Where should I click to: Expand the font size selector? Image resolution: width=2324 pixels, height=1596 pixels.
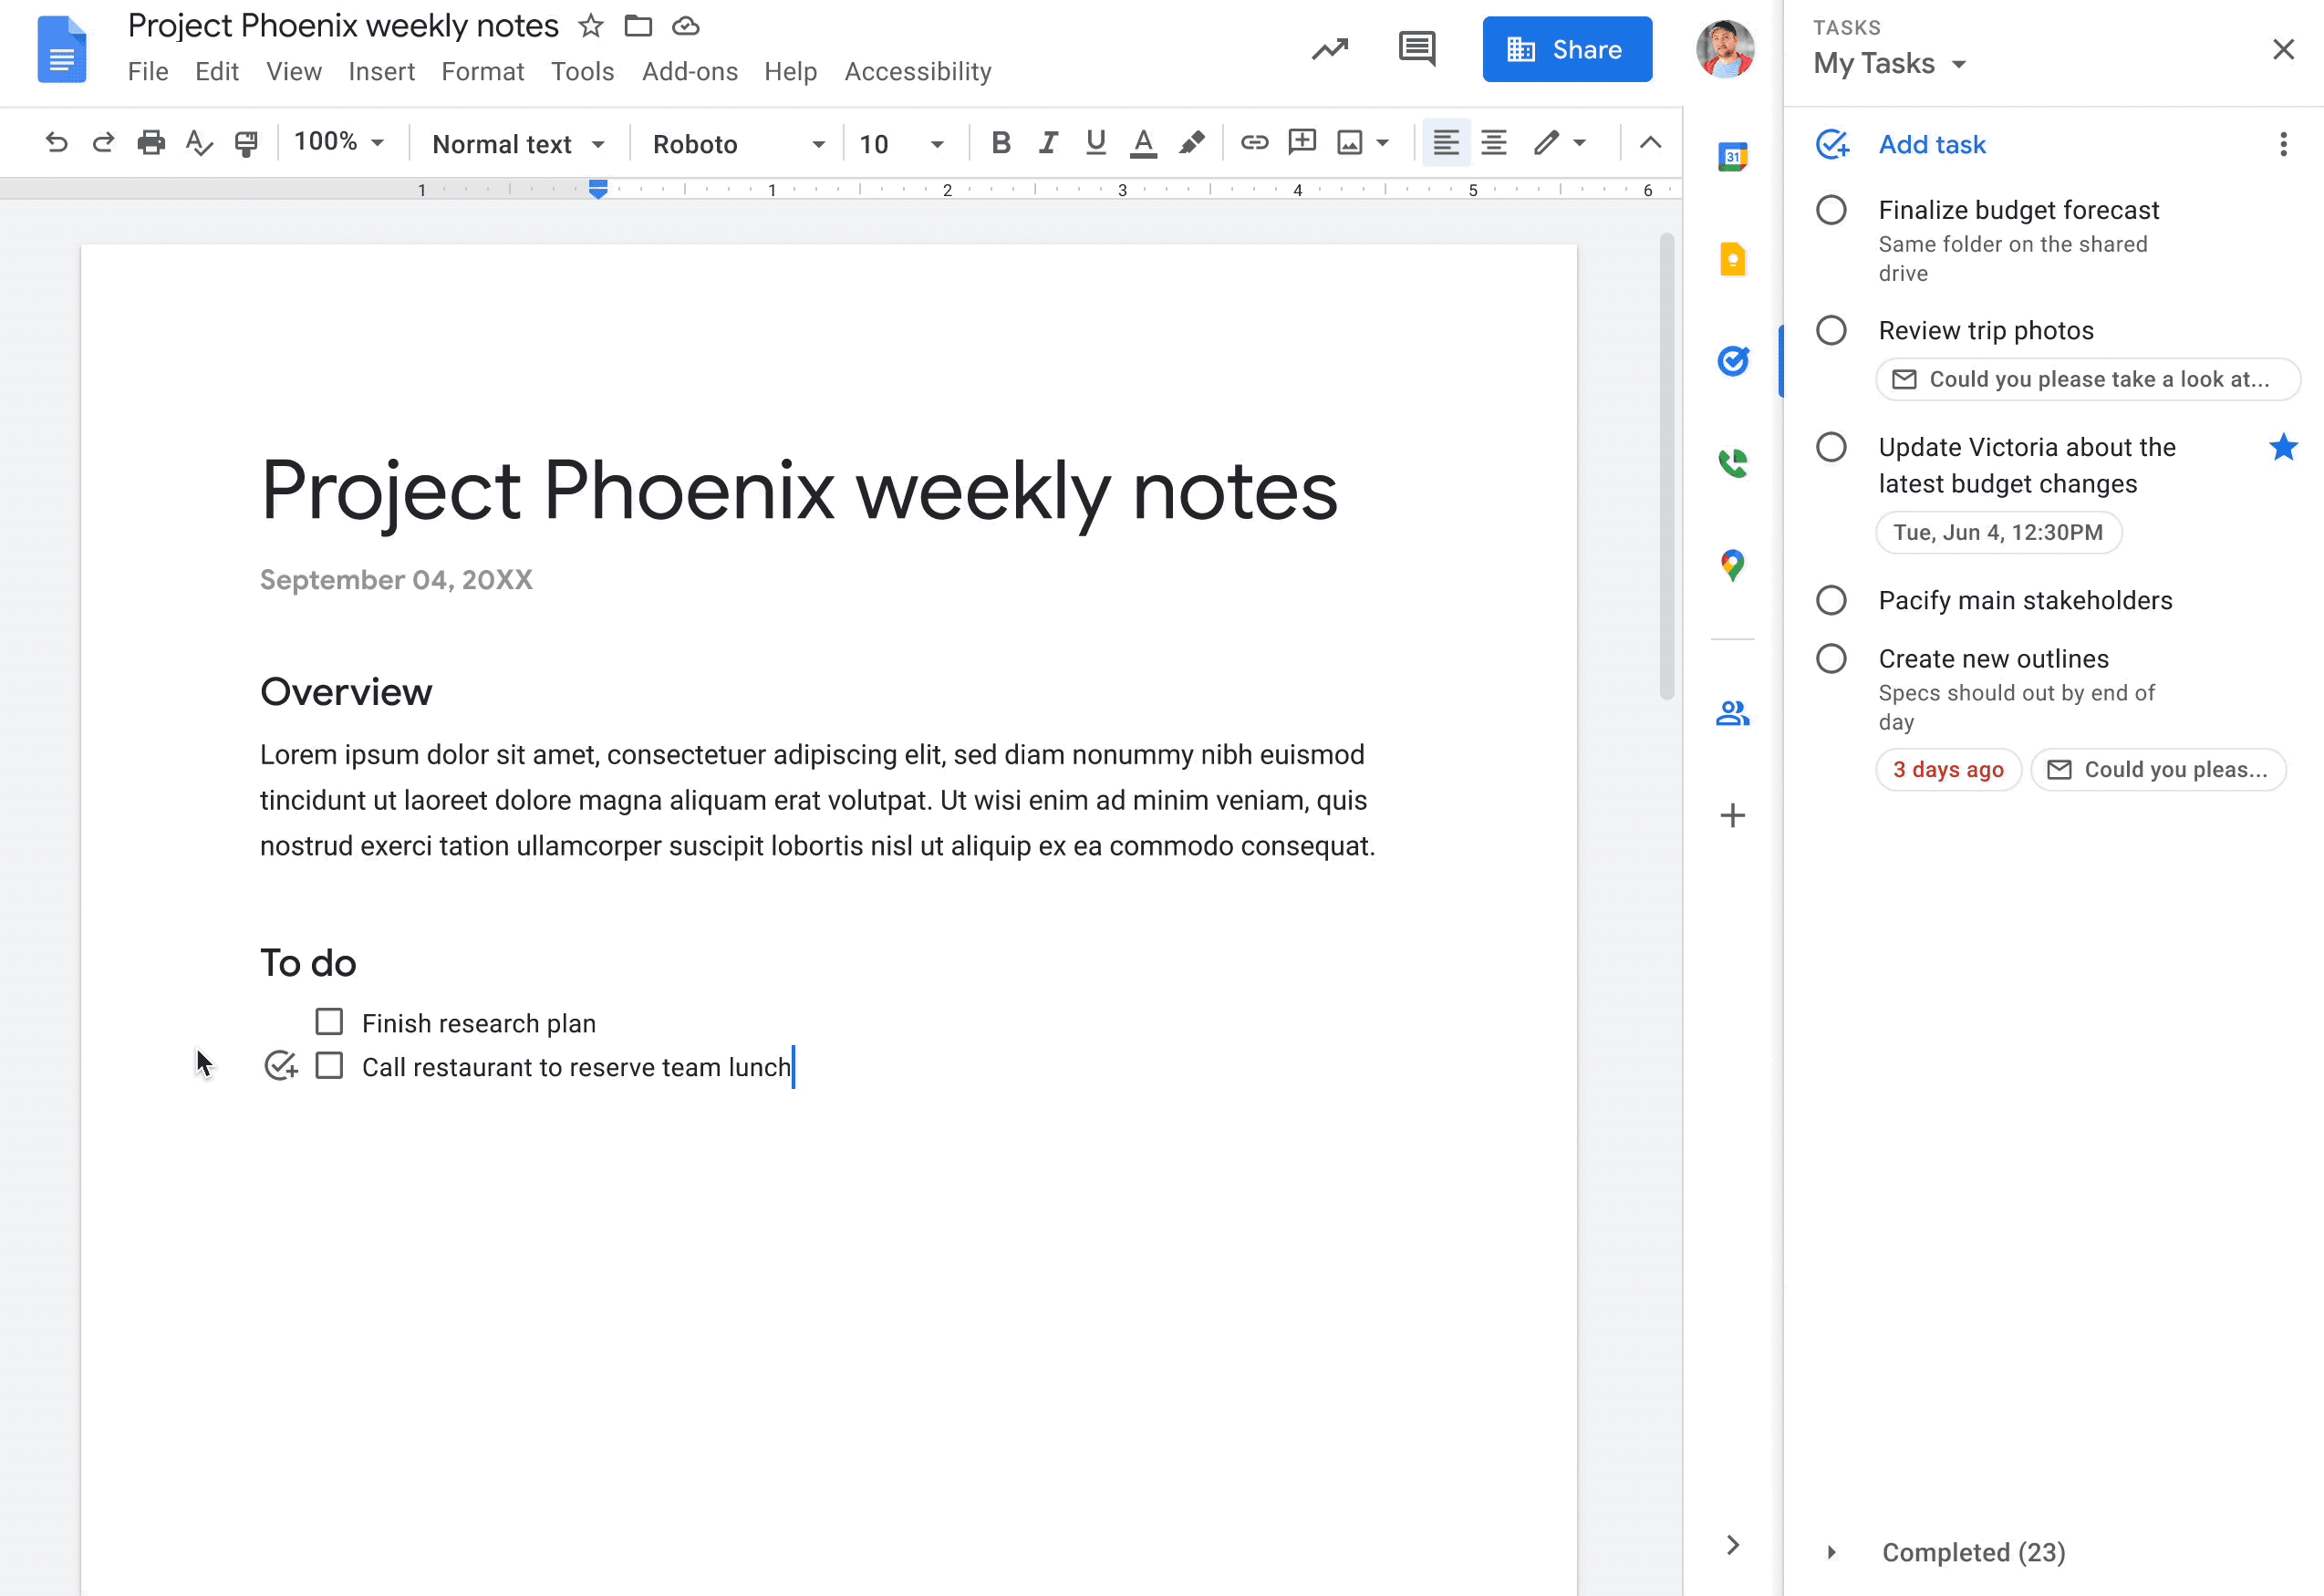[938, 143]
